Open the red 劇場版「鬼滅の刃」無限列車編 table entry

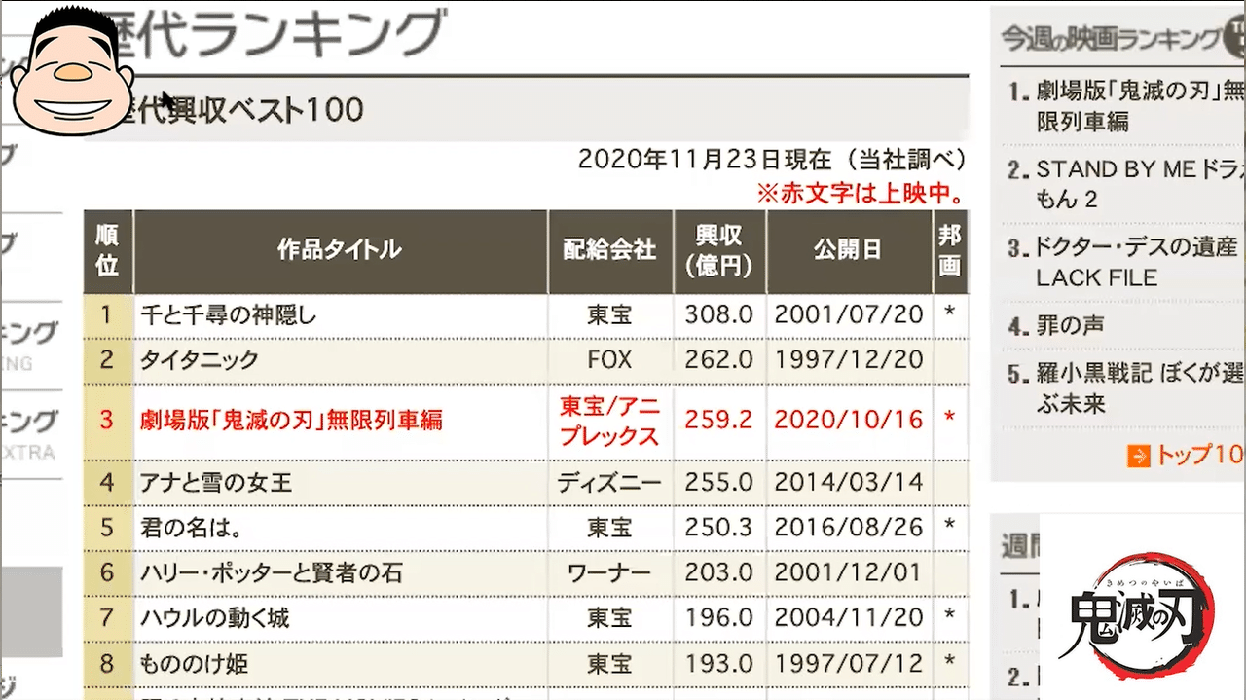[292, 419]
